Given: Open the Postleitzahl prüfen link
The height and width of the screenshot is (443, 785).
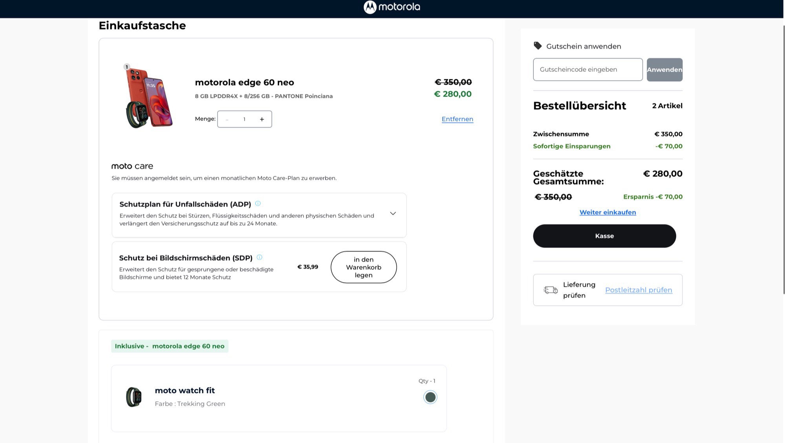Looking at the screenshot, I should pos(639,290).
